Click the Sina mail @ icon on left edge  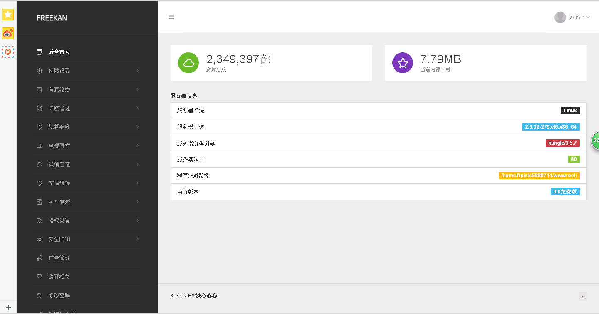[7, 52]
